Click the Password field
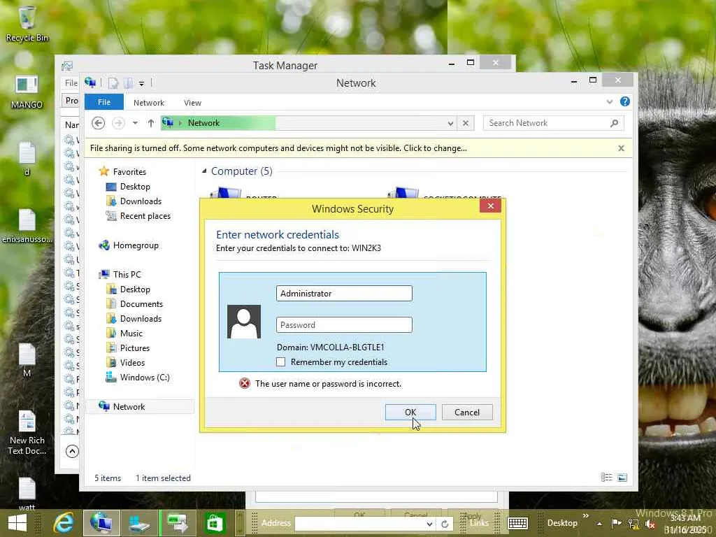 tap(344, 325)
